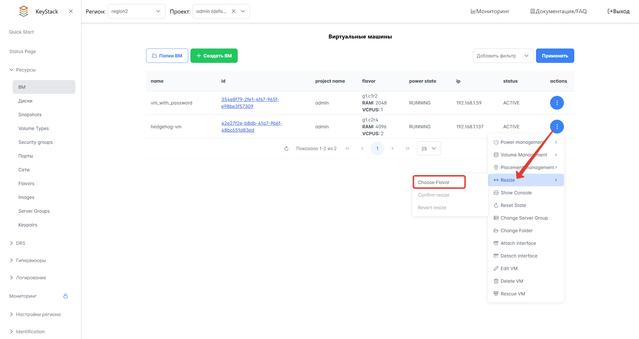639x339 pixels.
Task: Click the refresh icon in pagination
Action: pos(286,148)
